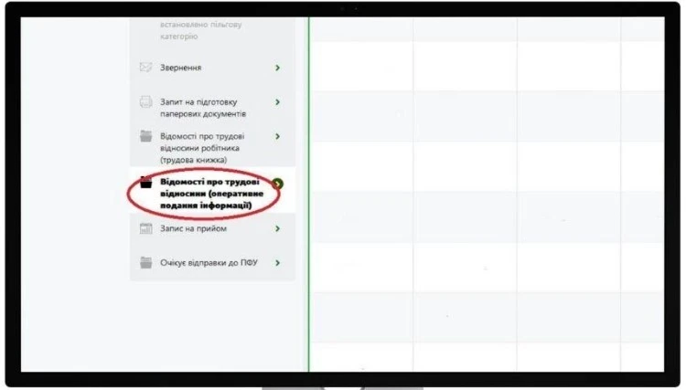Click the black folder icon in the circled item

pyautogui.click(x=145, y=183)
